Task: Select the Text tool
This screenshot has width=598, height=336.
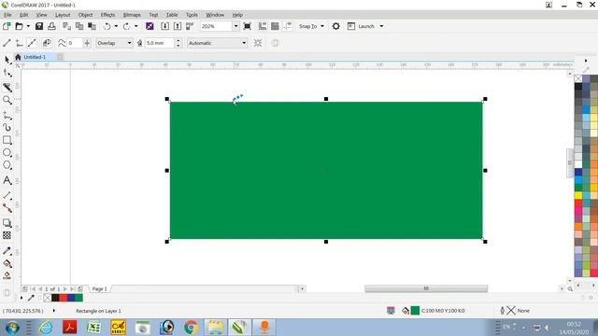Action: [x=7, y=180]
